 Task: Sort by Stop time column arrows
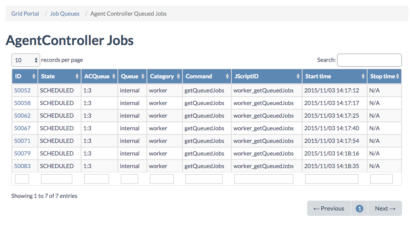coord(398,76)
